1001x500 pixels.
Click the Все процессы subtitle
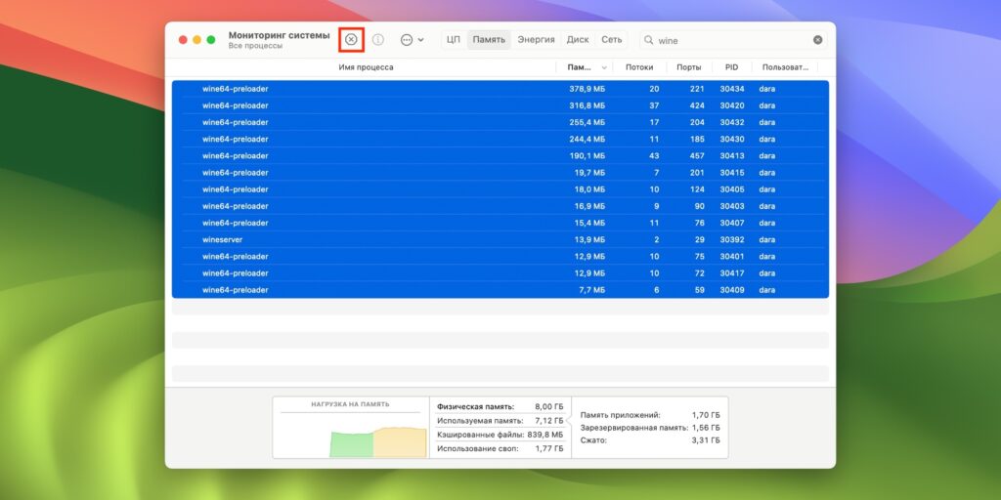[x=255, y=46]
